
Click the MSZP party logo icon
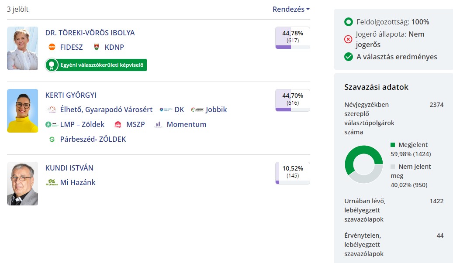(118, 124)
